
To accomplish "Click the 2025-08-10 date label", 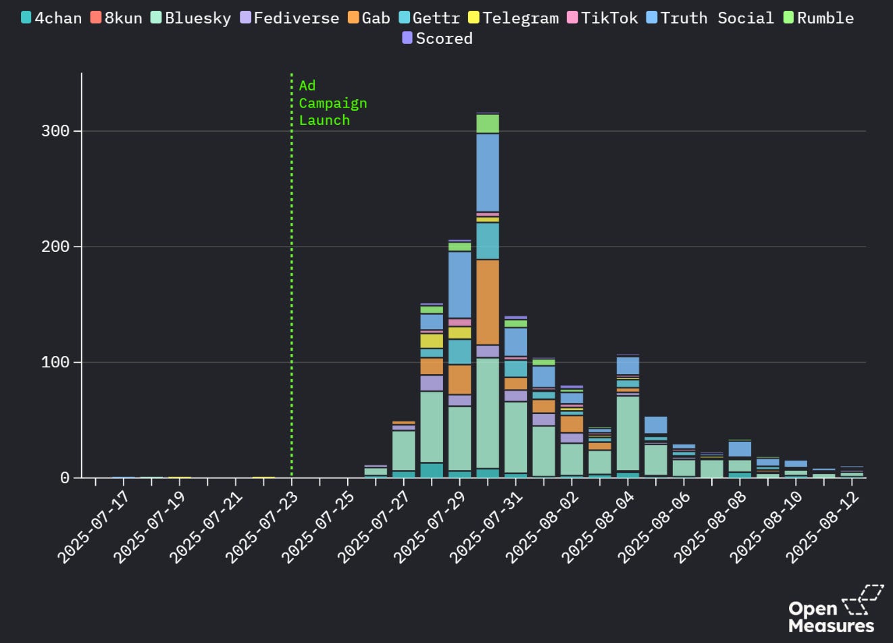I will click(765, 527).
